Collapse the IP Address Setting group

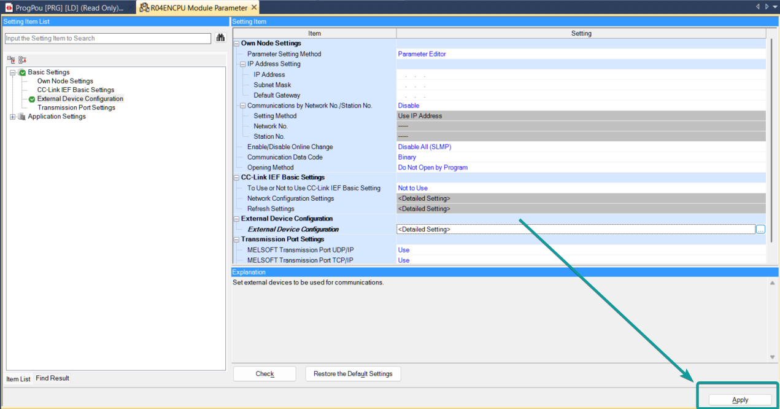[x=242, y=64]
